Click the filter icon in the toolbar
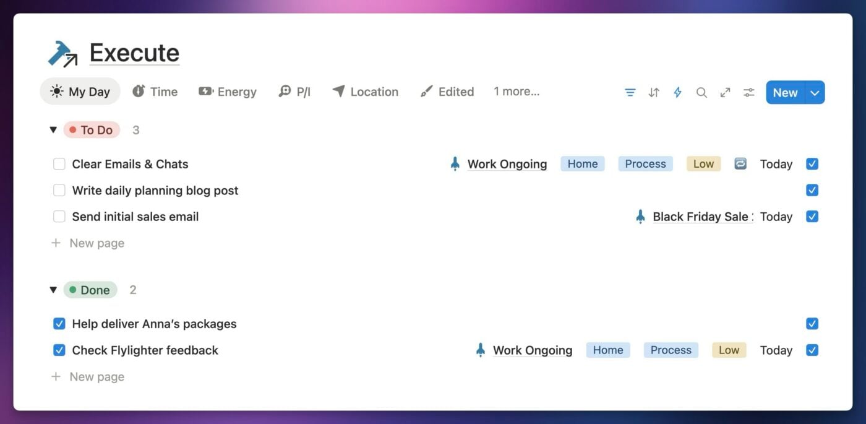Screen dimensions: 866x424 (630, 93)
